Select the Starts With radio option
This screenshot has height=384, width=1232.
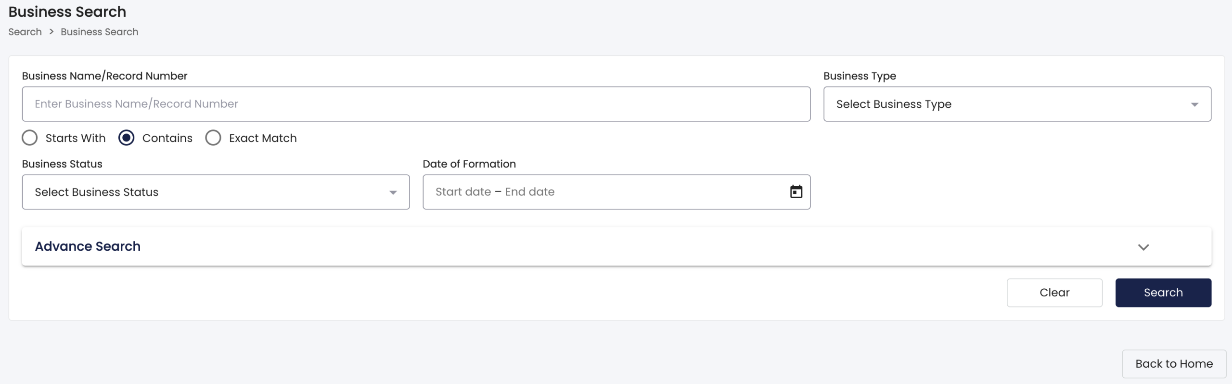(30, 138)
